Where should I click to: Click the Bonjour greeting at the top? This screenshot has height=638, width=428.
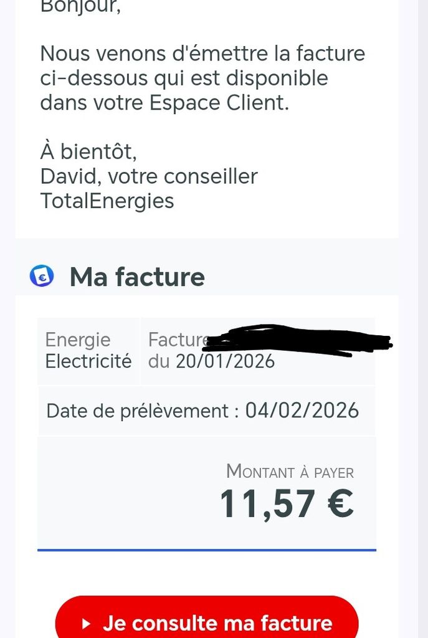click(80, 6)
